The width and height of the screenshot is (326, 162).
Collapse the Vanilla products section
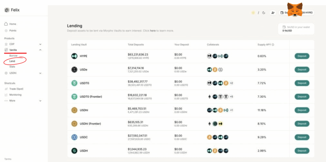40,50
